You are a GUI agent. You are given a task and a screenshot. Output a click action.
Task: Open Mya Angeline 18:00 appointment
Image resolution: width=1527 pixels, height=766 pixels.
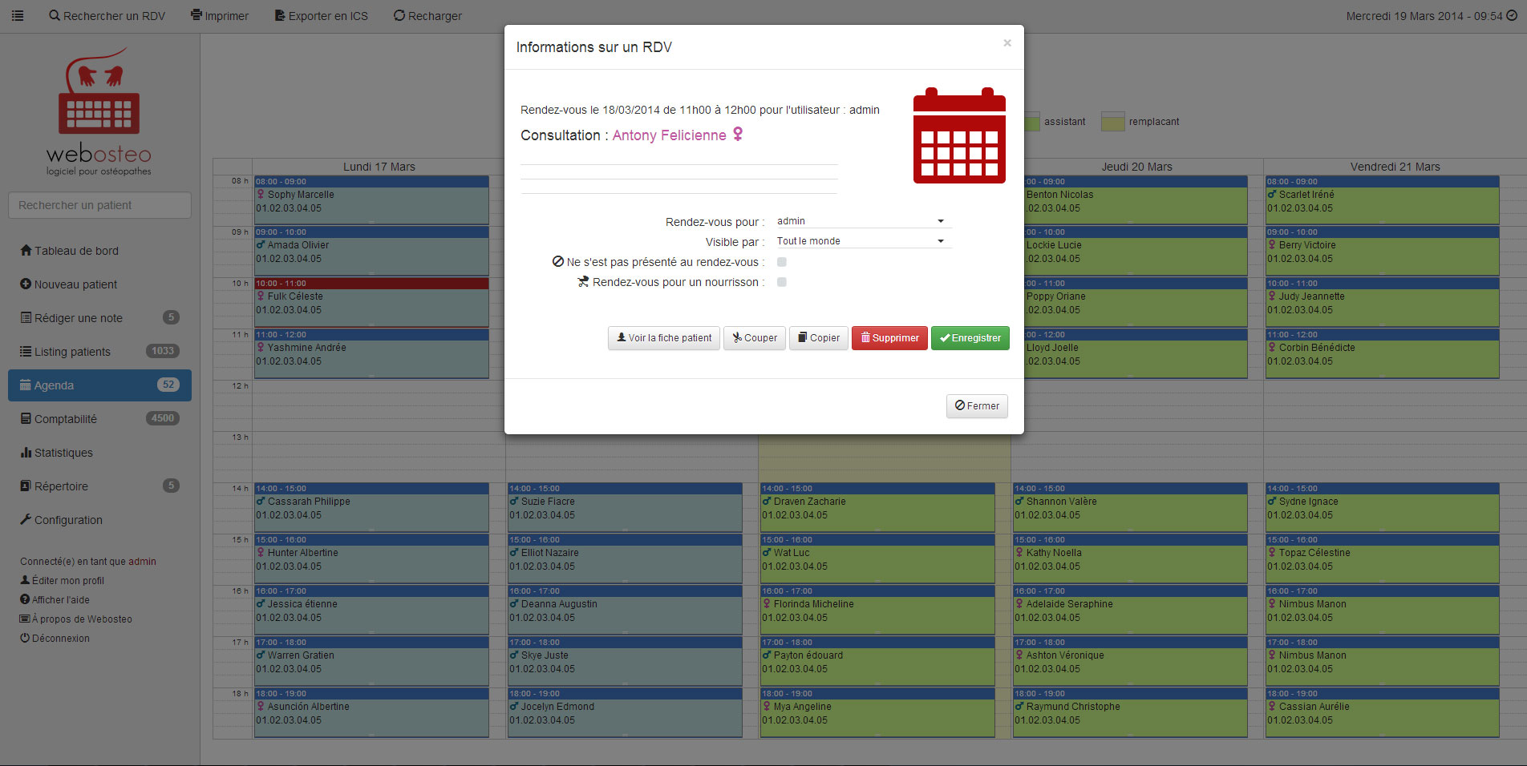click(877, 713)
